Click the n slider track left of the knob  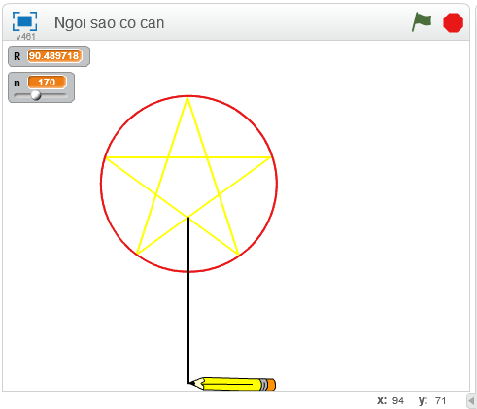click(22, 95)
